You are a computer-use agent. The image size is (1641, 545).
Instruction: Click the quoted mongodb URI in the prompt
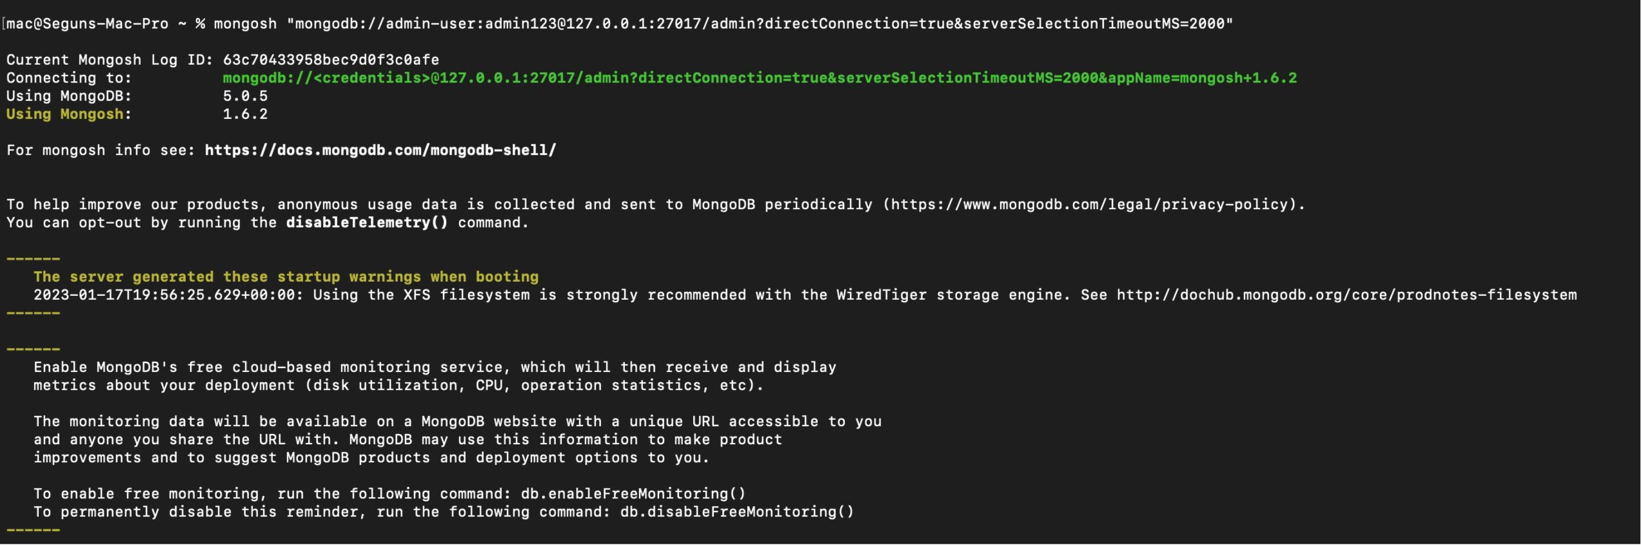pos(759,24)
